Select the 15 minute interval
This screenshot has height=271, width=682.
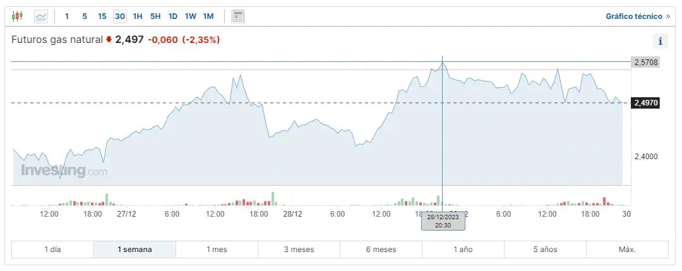click(x=102, y=16)
